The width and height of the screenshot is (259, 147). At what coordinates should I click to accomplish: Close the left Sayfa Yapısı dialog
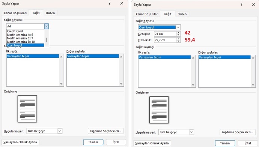(x=122, y=3)
